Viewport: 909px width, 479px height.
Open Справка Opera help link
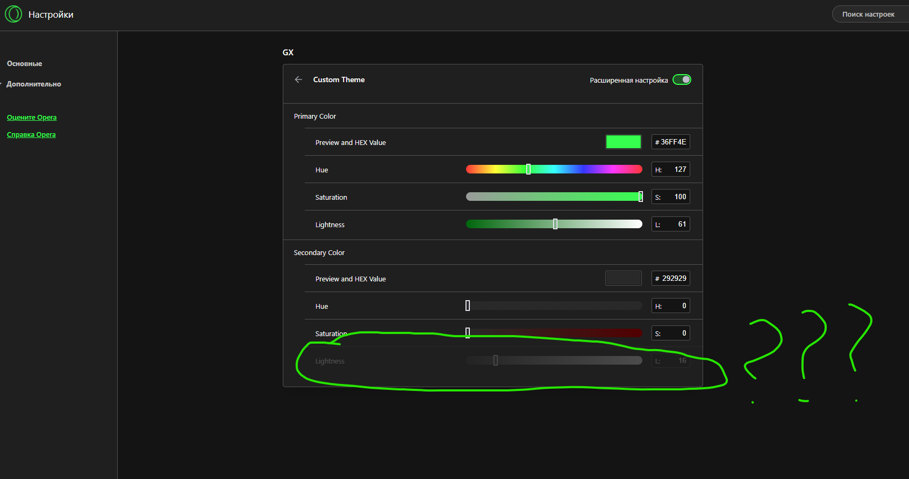31,135
